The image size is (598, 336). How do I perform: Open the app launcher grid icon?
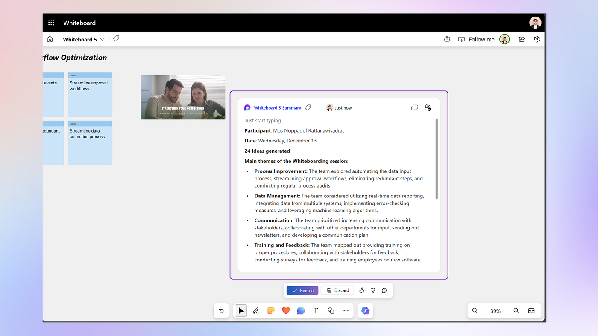(x=51, y=23)
